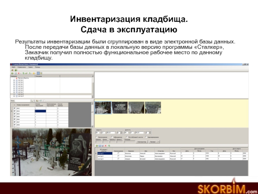
Task: Click the magnifier search icon beside the Поиск field
Action: click(x=31, y=101)
